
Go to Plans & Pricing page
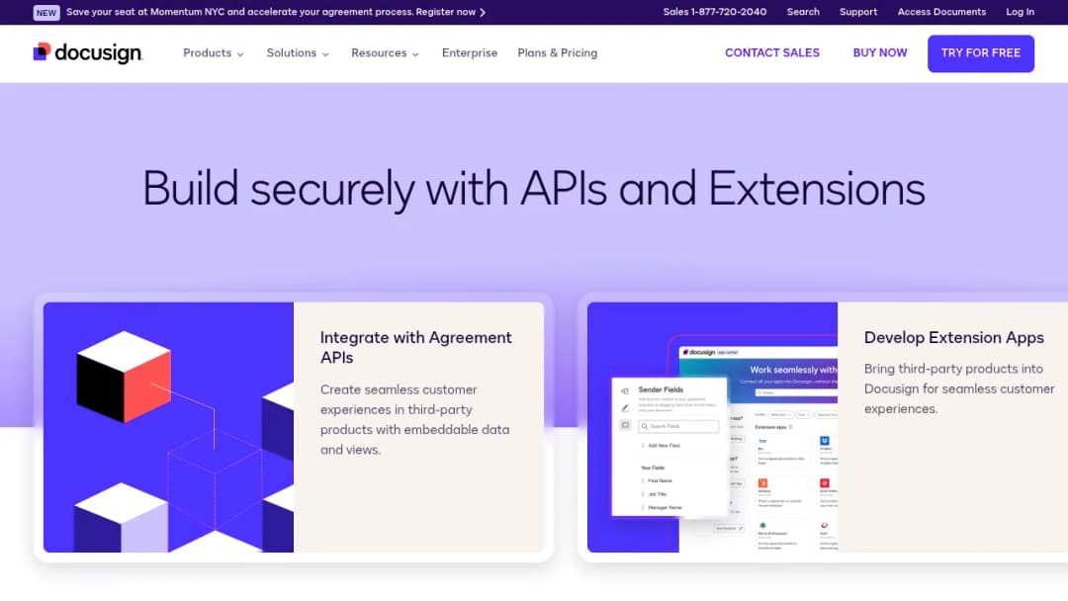coord(557,53)
